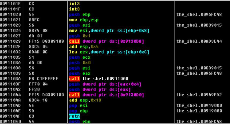
Task: Select the push 0x1 instruction
Action: point(80,36)
